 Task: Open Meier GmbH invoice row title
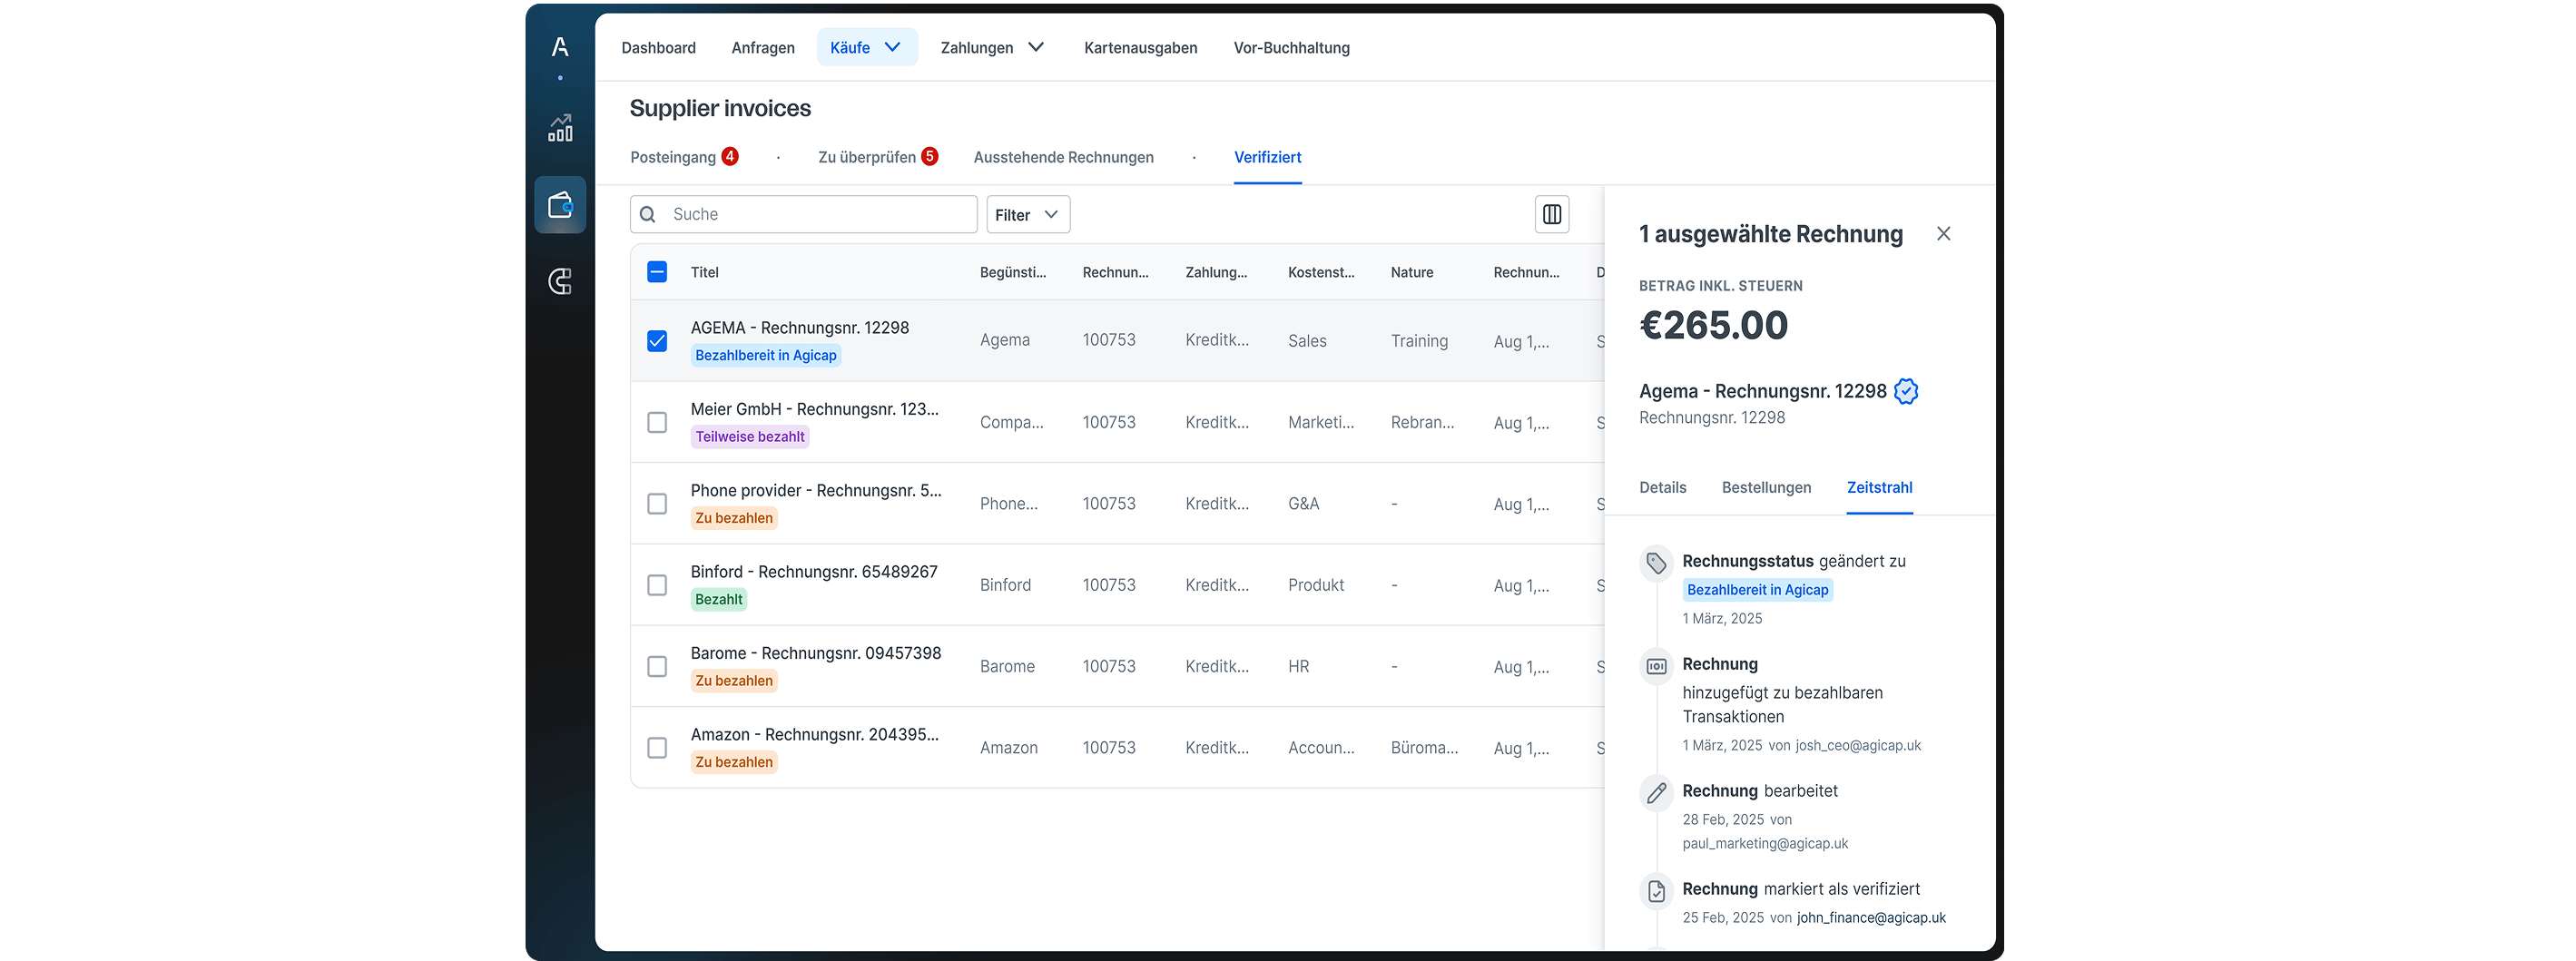(x=814, y=409)
